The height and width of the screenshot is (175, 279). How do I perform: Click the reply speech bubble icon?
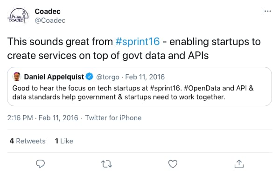pos(41,164)
